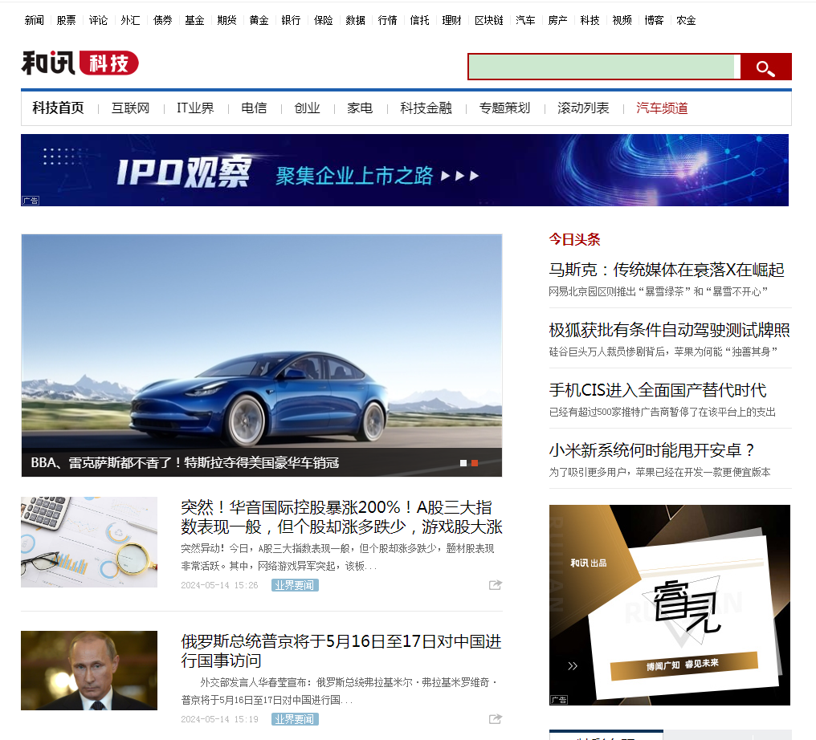Viewport: 816px width, 740px height.
Task: Open sublink 硅谷巨头万人裁员惨剧背后
Action: coord(663,352)
